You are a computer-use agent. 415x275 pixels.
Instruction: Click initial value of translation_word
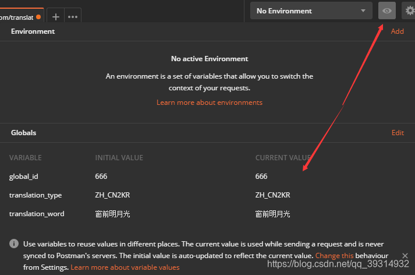pos(112,214)
